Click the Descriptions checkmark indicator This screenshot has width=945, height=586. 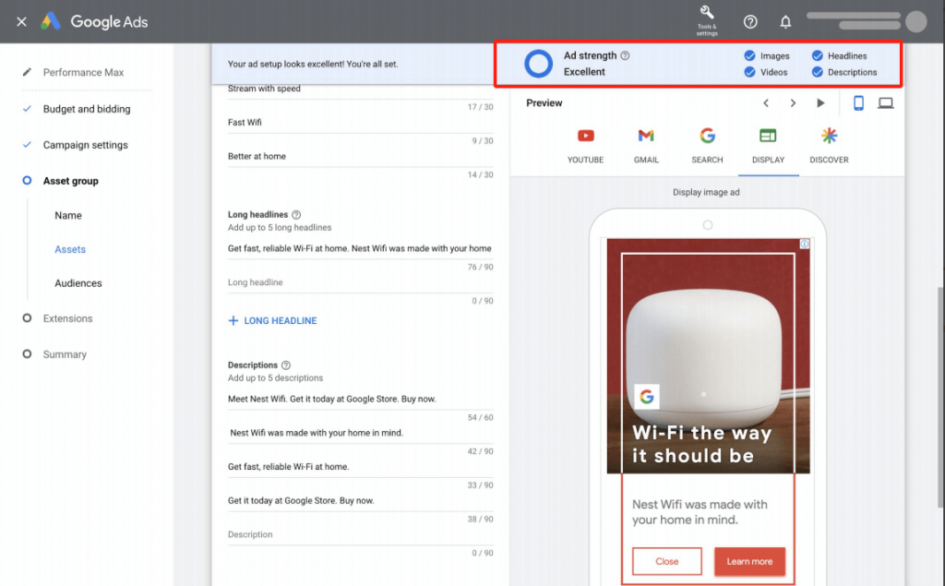(818, 72)
